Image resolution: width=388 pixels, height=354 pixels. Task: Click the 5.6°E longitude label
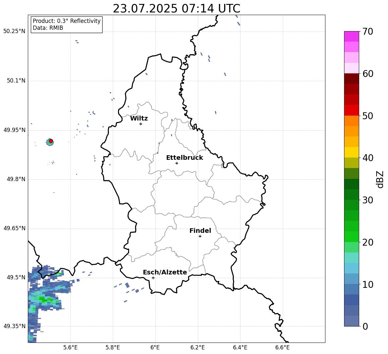[x=70, y=347]
